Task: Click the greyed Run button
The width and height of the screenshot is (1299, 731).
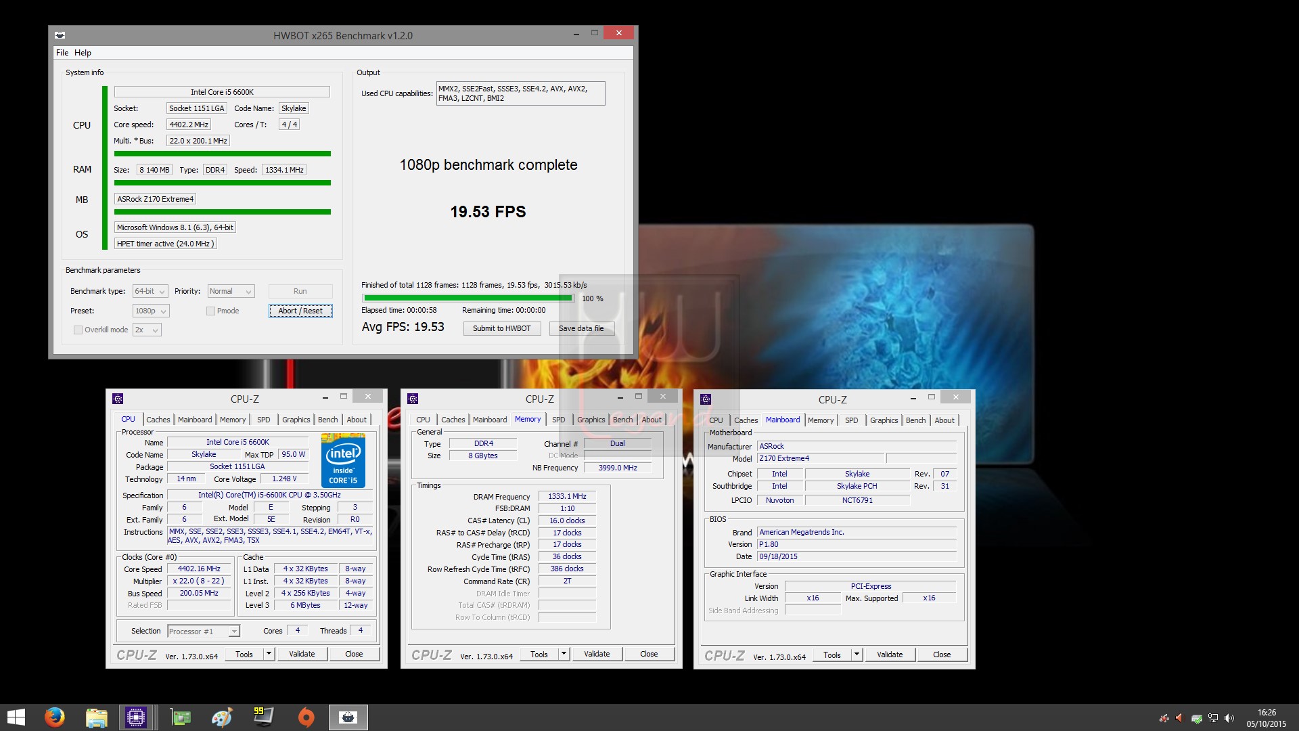Action: [300, 291]
